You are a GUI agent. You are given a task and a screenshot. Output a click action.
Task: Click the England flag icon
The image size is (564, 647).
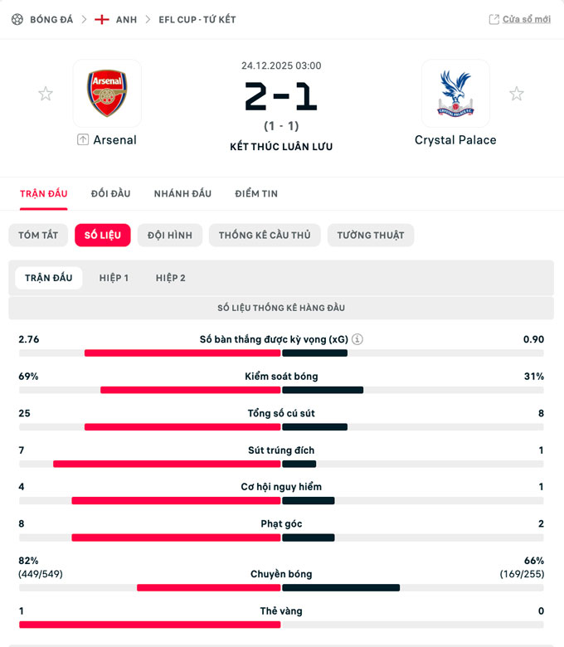point(102,19)
